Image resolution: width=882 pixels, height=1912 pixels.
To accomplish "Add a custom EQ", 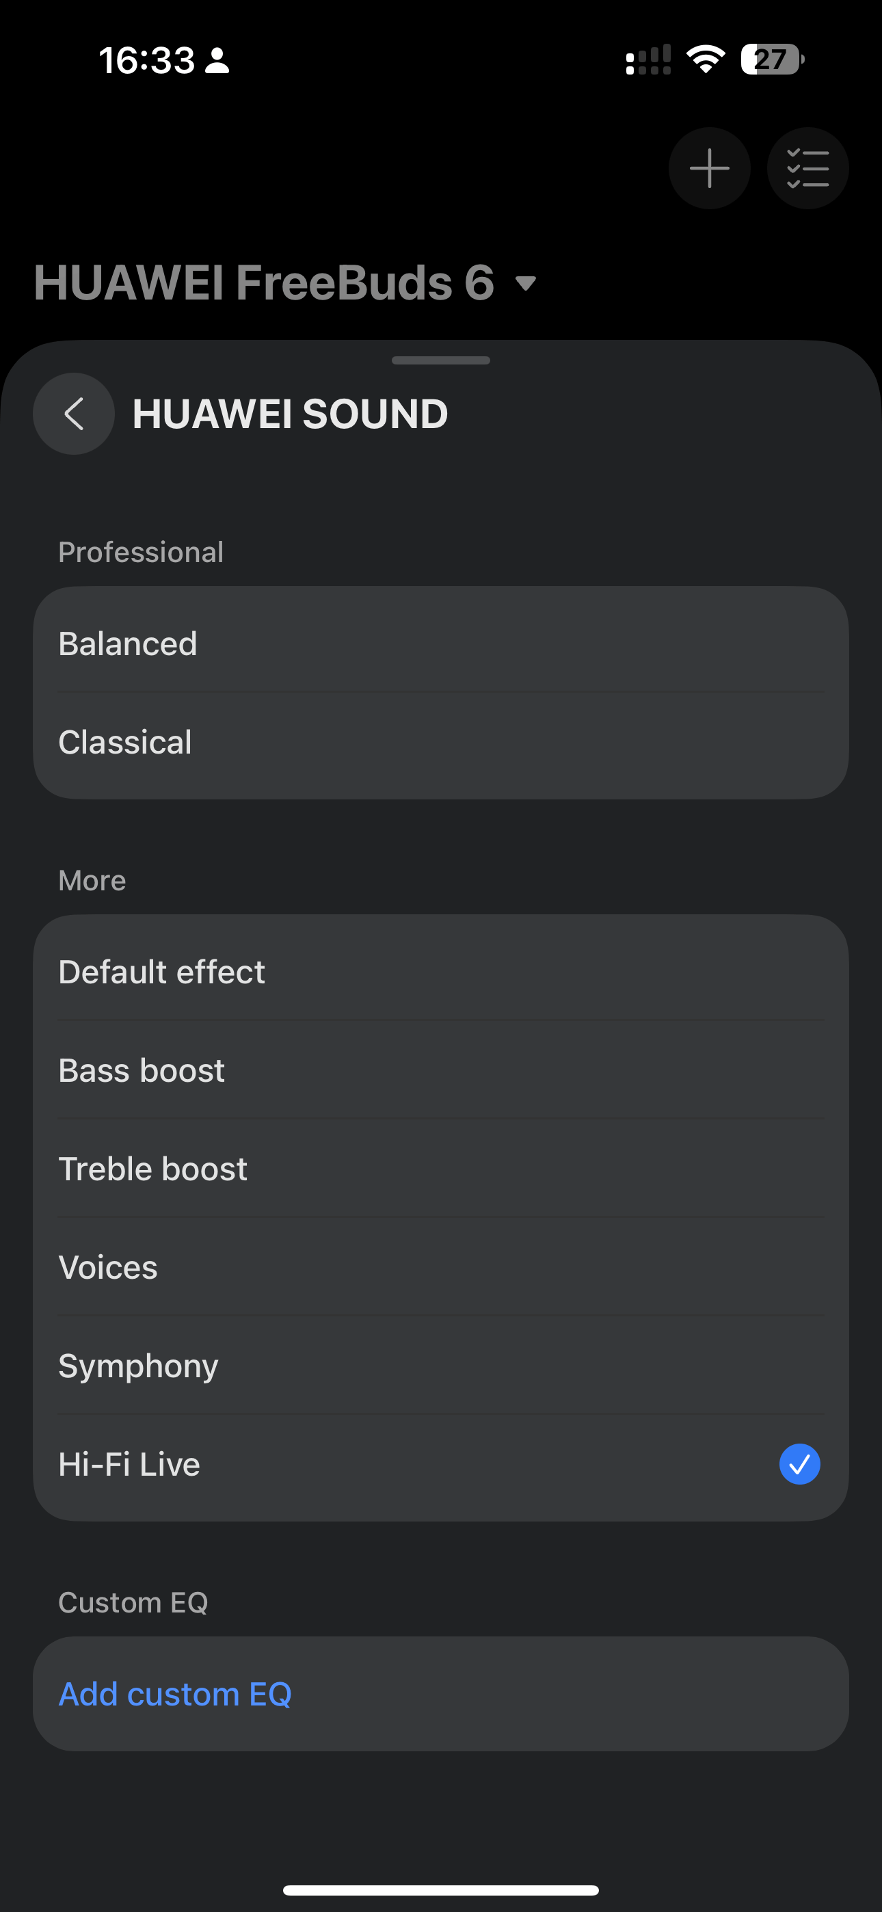I will tap(175, 1694).
